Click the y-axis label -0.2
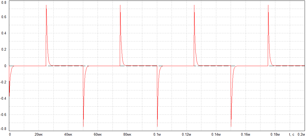This screenshot has width=306, height=137. [x=3, y=82]
